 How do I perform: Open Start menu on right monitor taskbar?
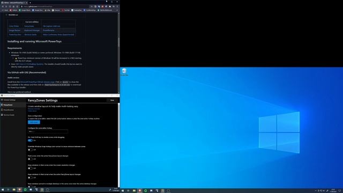click(123, 191)
